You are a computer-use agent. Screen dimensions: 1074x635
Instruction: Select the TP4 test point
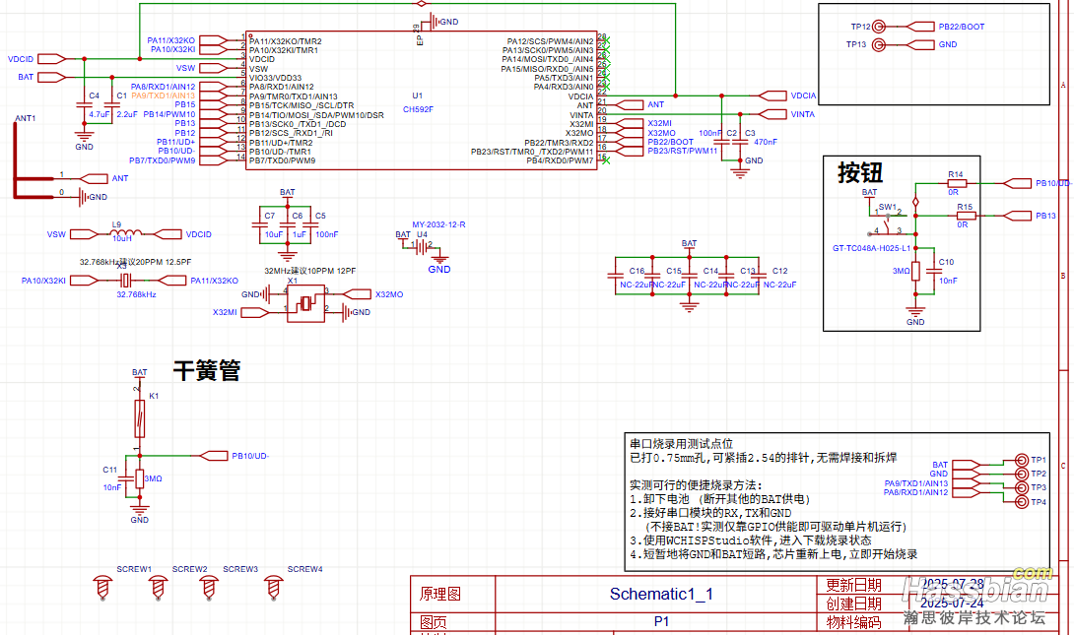(1021, 502)
